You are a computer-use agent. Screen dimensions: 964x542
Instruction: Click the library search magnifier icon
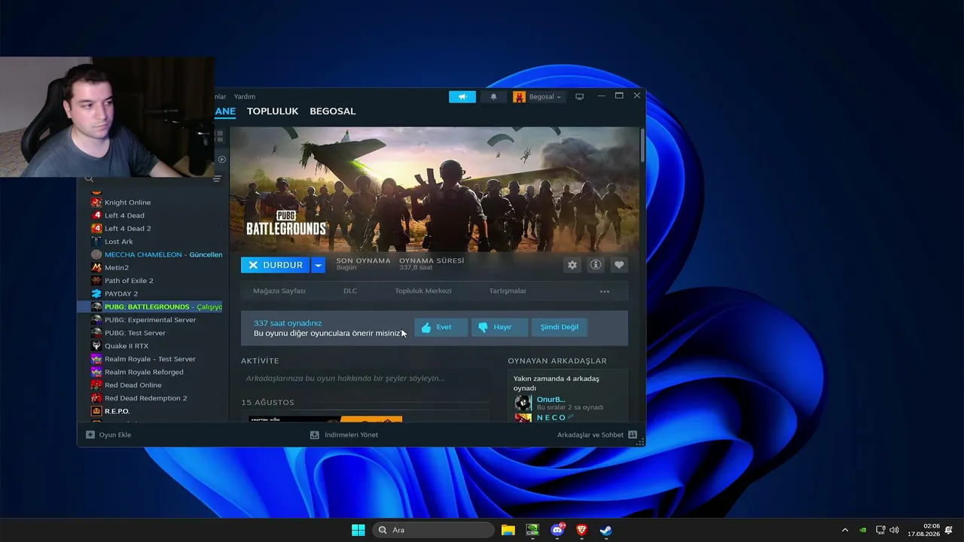pos(89,179)
